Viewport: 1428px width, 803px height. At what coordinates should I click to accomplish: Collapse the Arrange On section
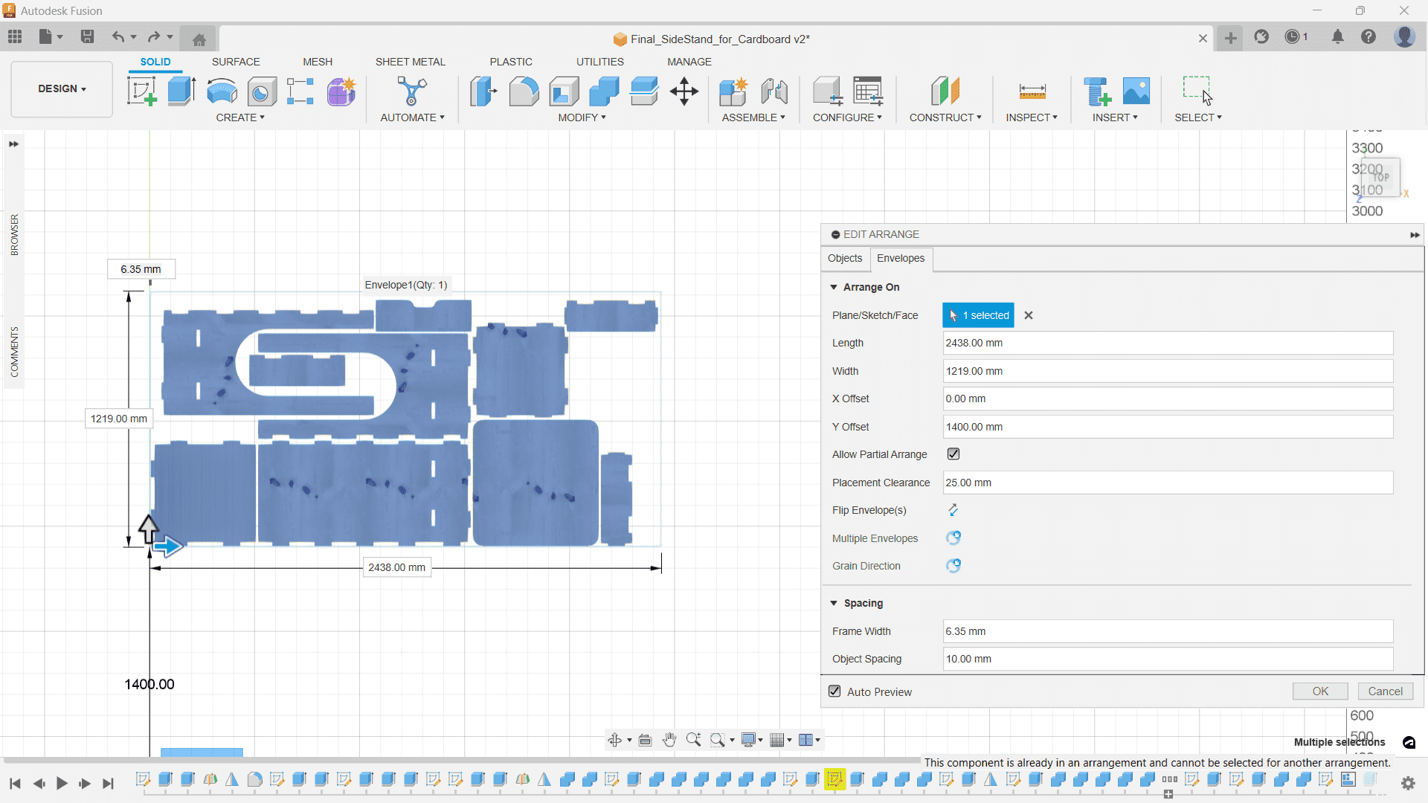pos(834,287)
